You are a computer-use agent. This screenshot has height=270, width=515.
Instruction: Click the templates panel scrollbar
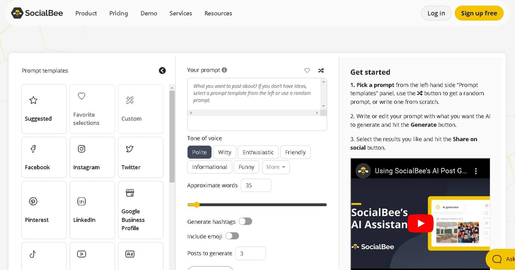coord(172,136)
